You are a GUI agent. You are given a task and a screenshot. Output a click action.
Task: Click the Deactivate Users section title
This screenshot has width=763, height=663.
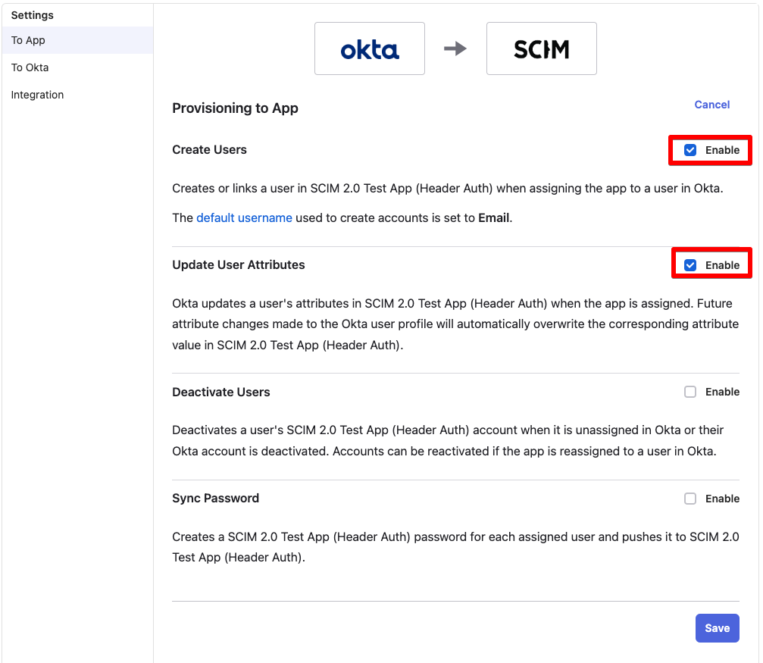[221, 392]
